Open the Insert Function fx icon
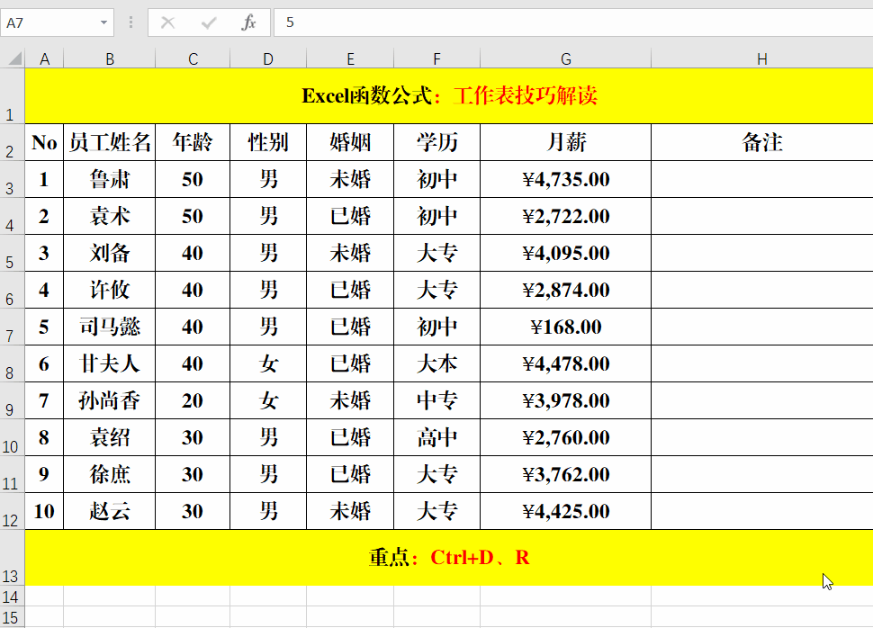Image resolution: width=873 pixels, height=628 pixels. [x=248, y=22]
